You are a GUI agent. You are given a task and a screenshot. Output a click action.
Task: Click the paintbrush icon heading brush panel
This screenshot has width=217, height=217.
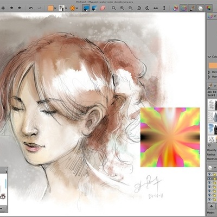pyautogui.click(x=210, y=86)
